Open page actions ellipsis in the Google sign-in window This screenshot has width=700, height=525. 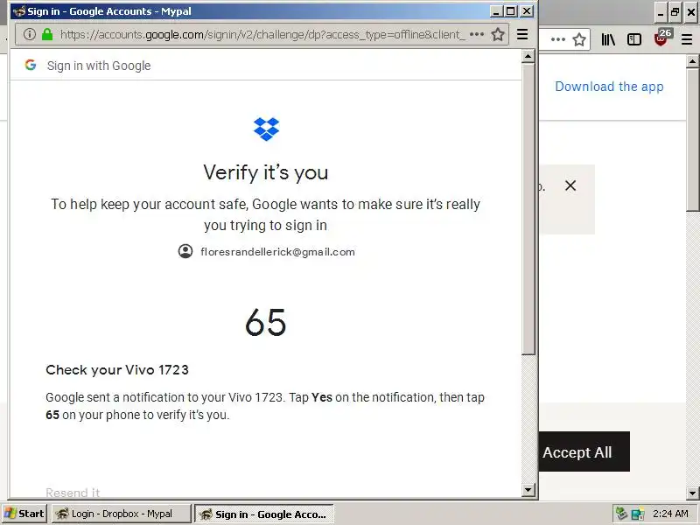pos(477,34)
